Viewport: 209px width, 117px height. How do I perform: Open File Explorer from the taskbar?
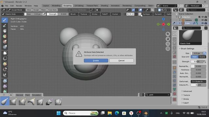[x=110, y=113]
